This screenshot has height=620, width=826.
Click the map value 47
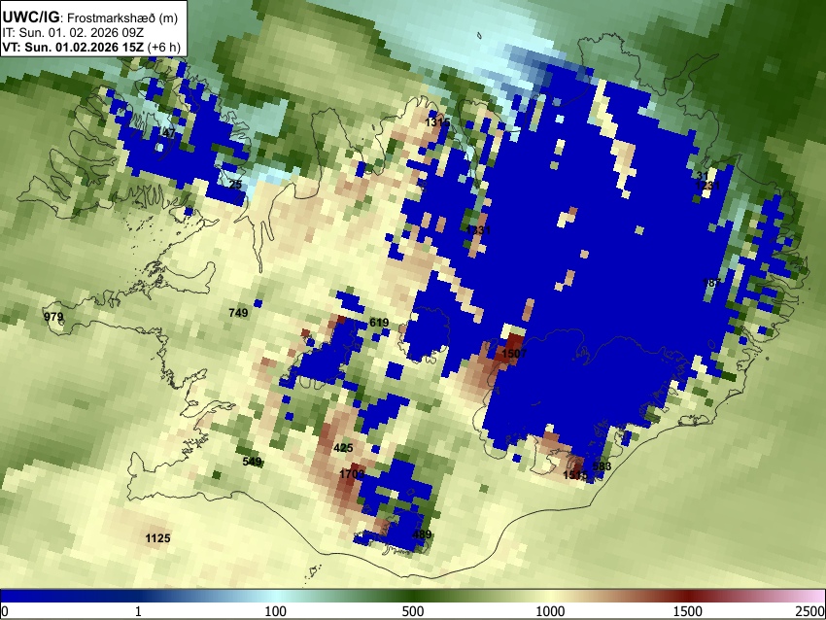168,133
